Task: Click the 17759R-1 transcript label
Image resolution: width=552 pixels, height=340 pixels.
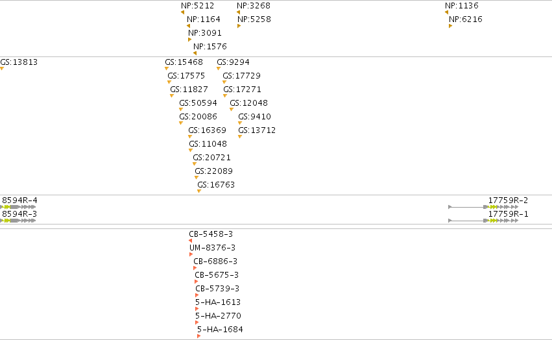Action: 508,214
